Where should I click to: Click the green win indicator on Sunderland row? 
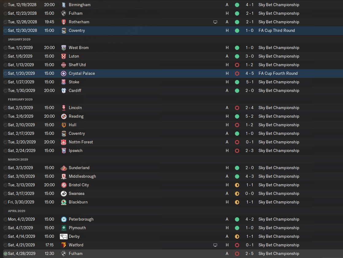pos(237,168)
